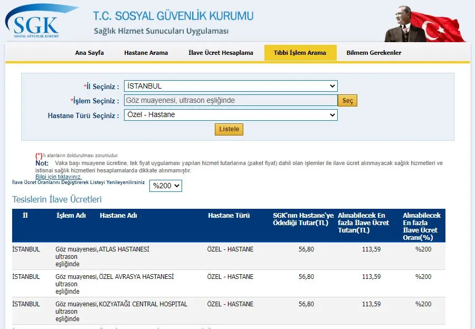The height and width of the screenshot is (329, 475).
Task: Open the İl Seçiniz province dropdown
Action: 230,85
